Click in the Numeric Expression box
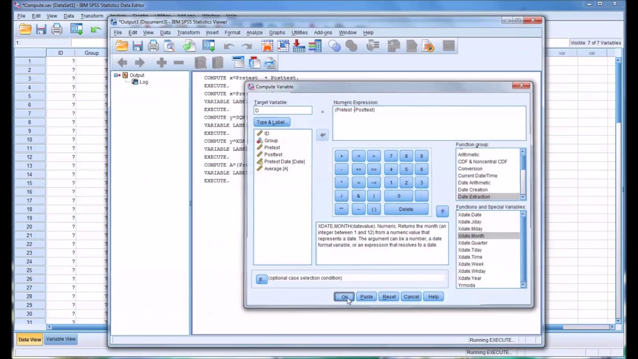 click(429, 123)
